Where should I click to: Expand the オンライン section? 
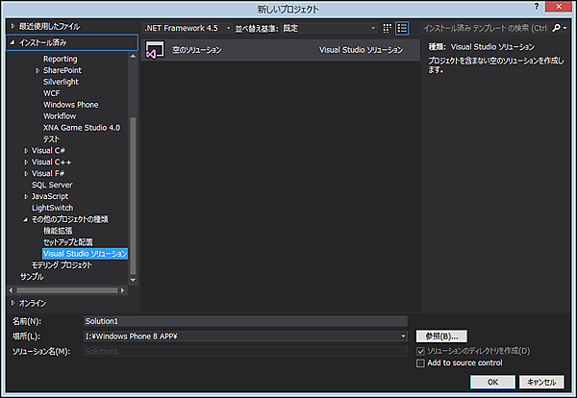12,303
